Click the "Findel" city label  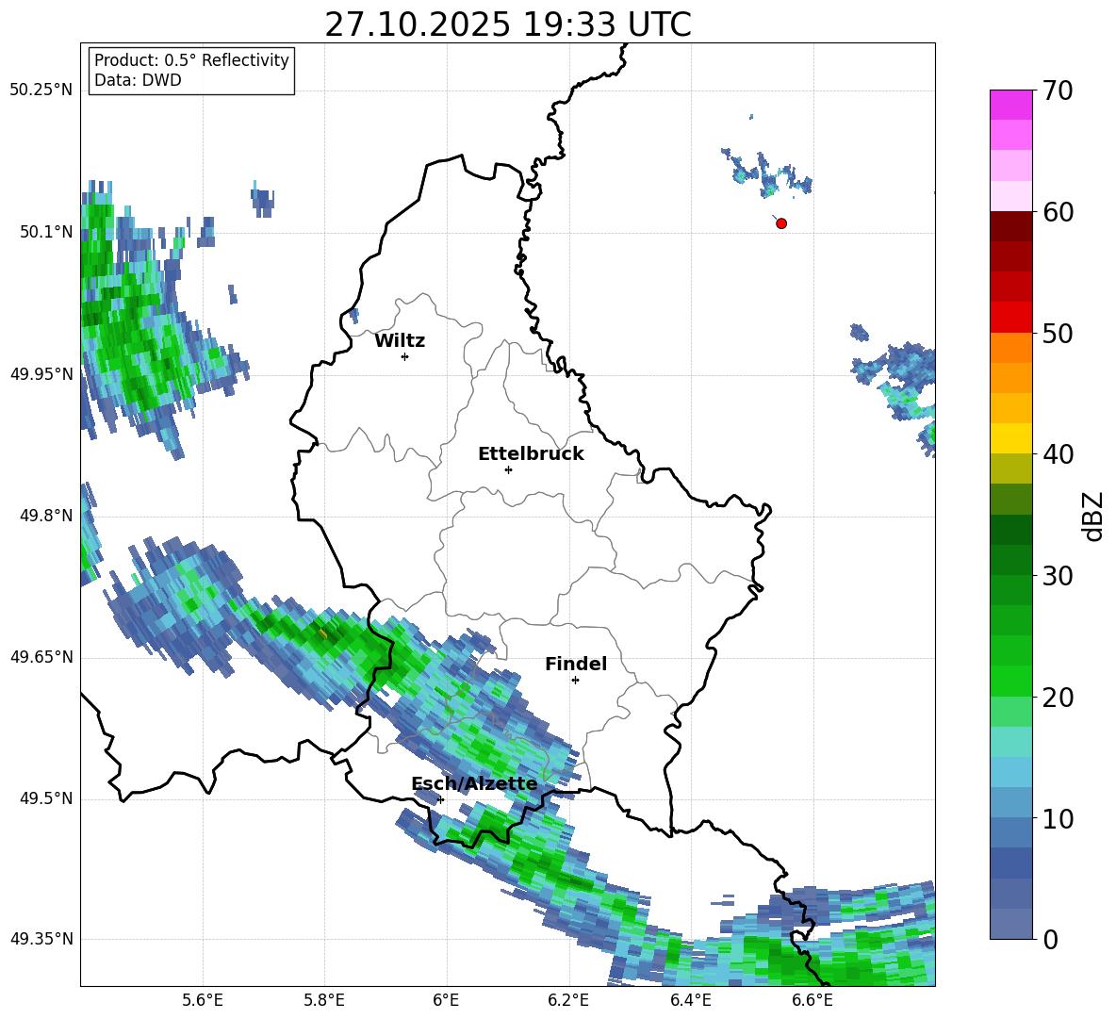pyautogui.click(x=576, y=664)
